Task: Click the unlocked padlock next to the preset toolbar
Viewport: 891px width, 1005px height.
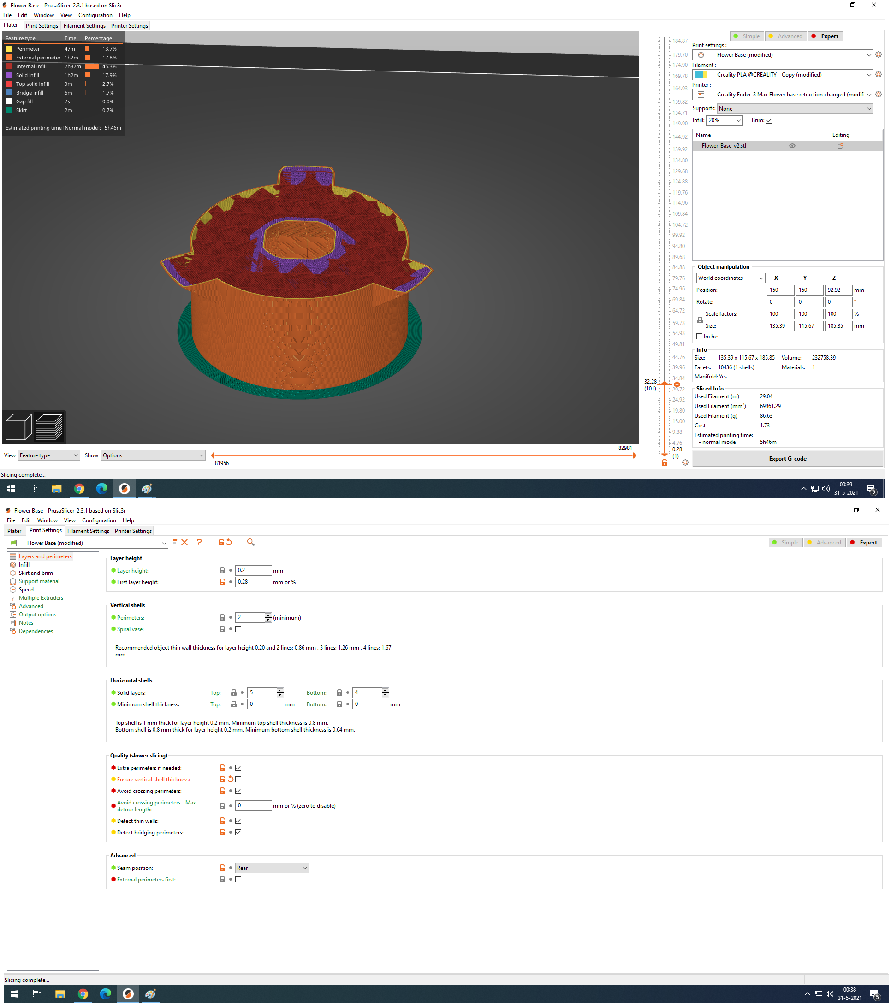Action: [221, 542]
